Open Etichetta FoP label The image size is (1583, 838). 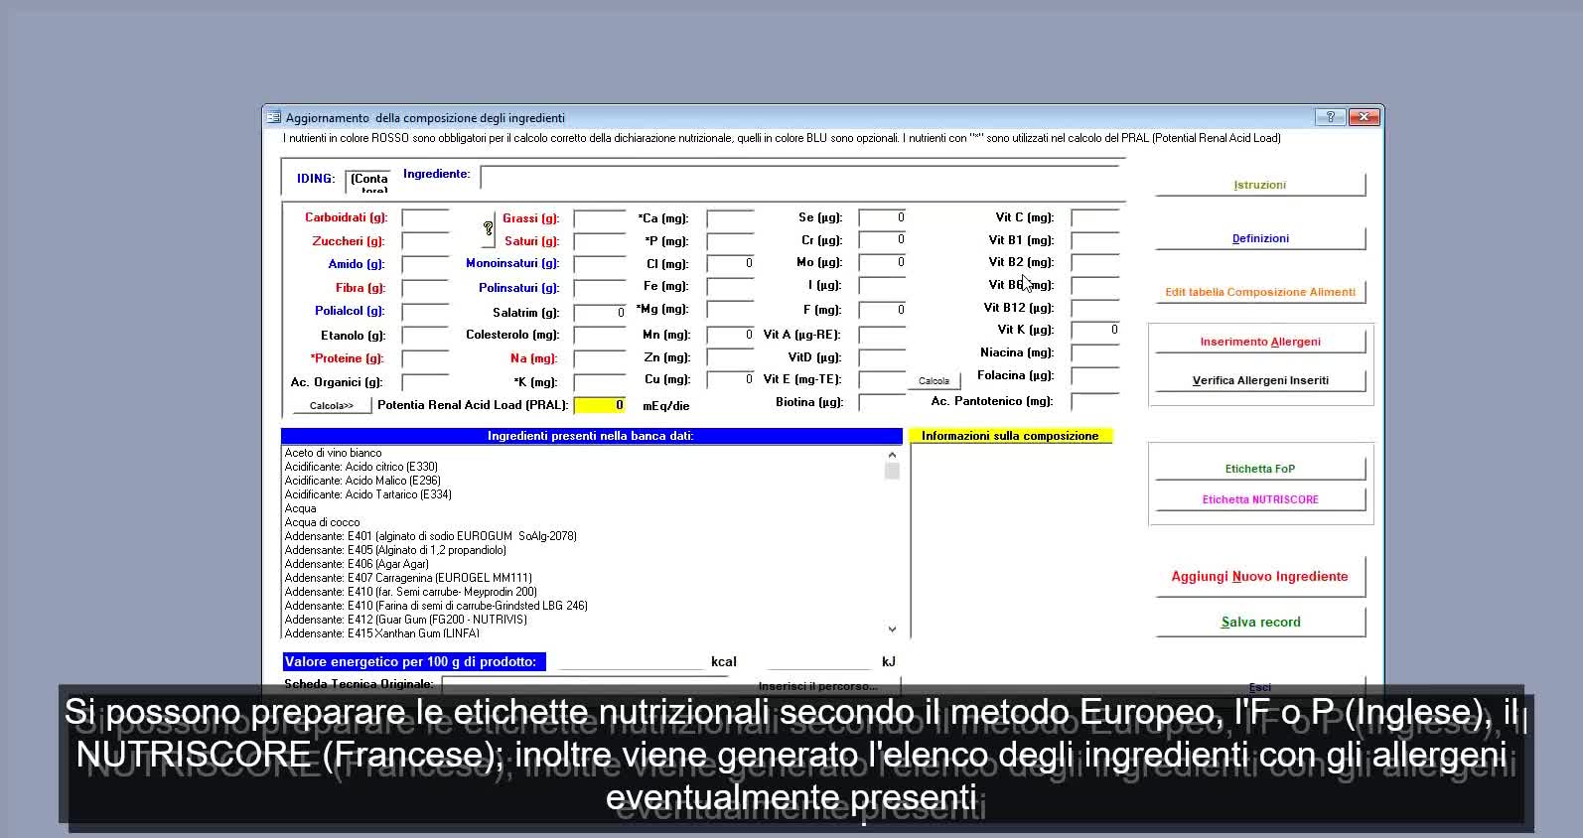click(1260, 469)
